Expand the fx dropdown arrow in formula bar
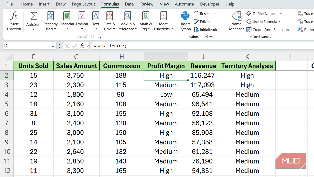This screenshot has height=177, width=314. tap(87, 46)
